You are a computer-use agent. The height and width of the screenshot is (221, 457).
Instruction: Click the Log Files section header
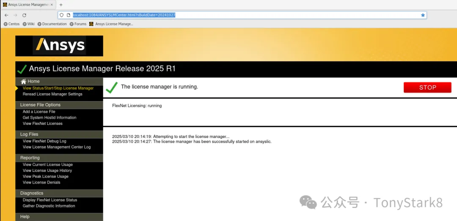tap(59, 134)
